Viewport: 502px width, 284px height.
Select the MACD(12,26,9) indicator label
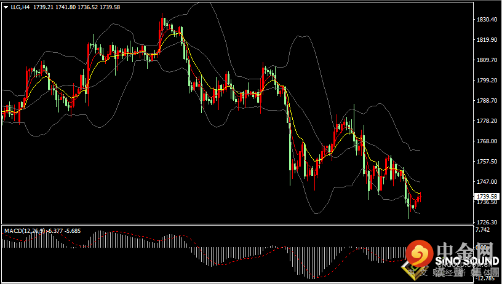[26, 231]
